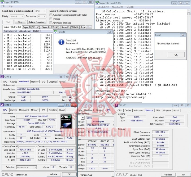Click OK in the Results dialog
Image resolution: width=191 pixels, height=177 pixels.
(x=103, y=69)
